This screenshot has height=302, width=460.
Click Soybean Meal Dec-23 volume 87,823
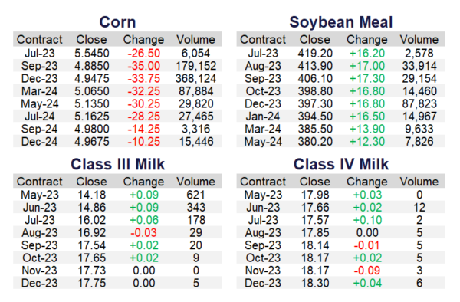[419, 103]
